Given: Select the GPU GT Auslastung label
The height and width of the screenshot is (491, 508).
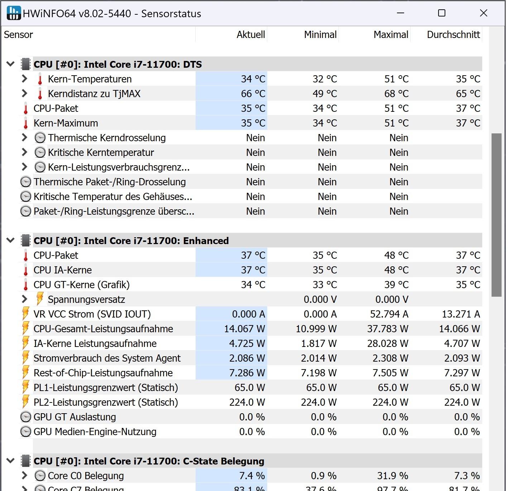Looking at the screenshot, I should 75,417.
